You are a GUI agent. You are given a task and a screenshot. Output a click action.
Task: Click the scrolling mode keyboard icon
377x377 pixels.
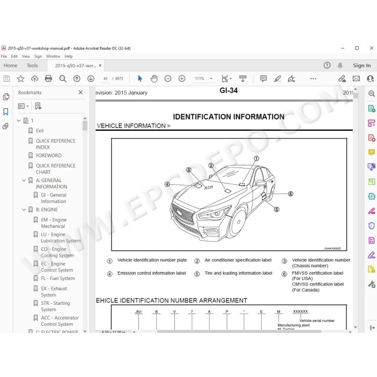[x=243, y=79]
